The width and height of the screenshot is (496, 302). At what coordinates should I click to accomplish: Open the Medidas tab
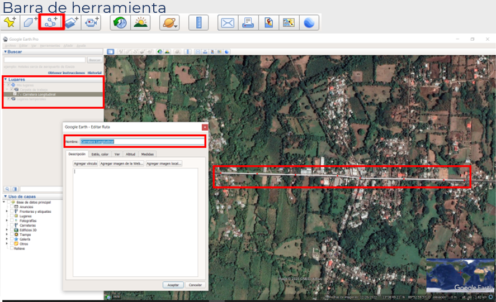coord(148,154)
